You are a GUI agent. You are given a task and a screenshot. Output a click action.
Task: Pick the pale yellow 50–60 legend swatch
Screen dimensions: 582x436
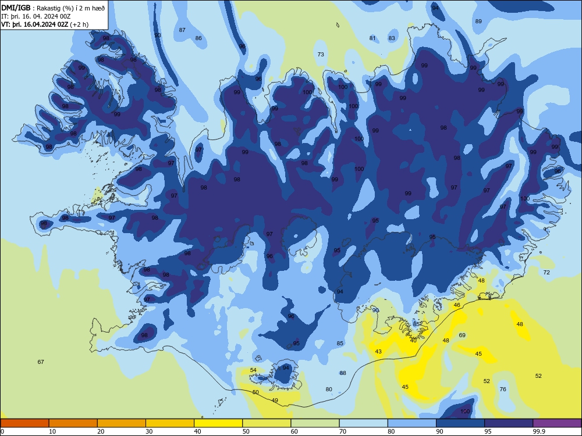coord(267,423)
